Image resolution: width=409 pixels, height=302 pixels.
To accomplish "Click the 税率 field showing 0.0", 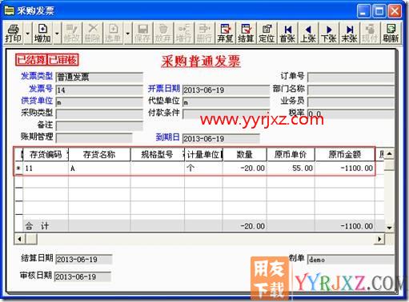I will [351, 114].
